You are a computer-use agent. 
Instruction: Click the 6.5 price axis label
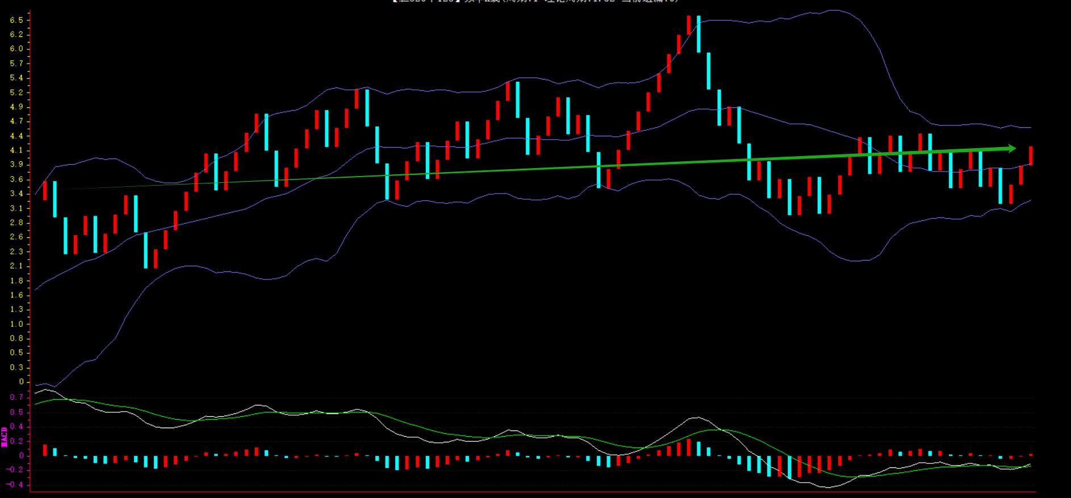pyautogui.click(x=16, y=20)
